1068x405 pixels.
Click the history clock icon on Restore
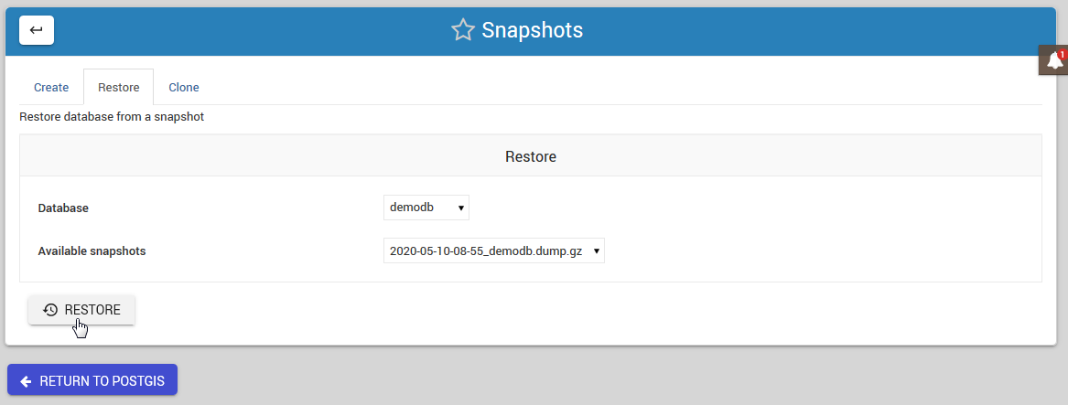coord(50,310)
